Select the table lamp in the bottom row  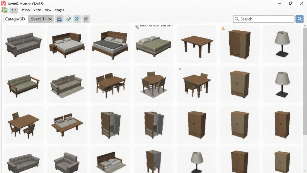coord(197,160)
